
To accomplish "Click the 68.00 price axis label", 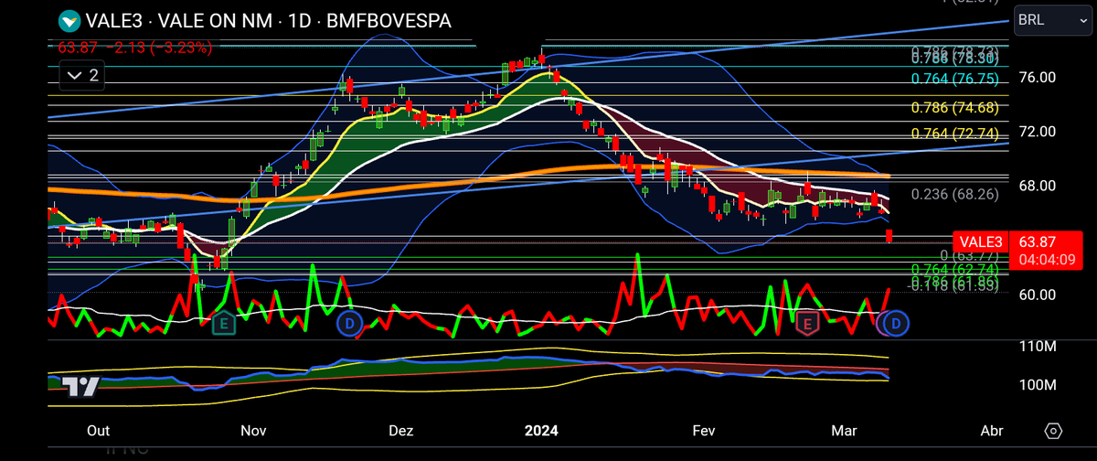I will tap(1037, 186).
